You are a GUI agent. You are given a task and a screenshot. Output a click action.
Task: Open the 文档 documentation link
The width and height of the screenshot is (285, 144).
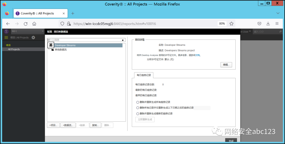[x=197, y=55]
